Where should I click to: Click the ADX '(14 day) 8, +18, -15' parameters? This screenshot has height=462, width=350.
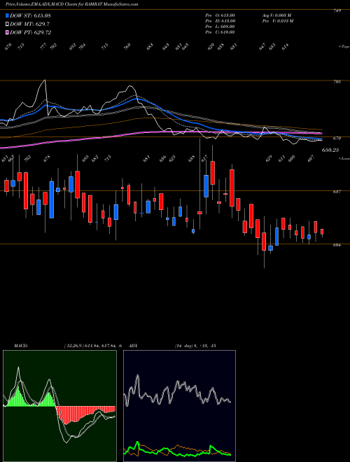[x=195, y=346]
